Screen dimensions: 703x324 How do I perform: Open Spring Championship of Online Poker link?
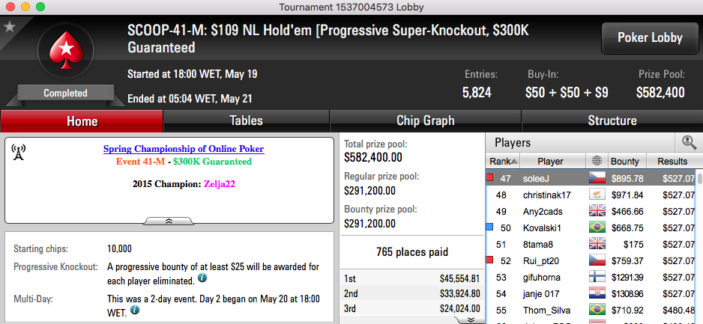pyautogui.click(x=184, y=149)
